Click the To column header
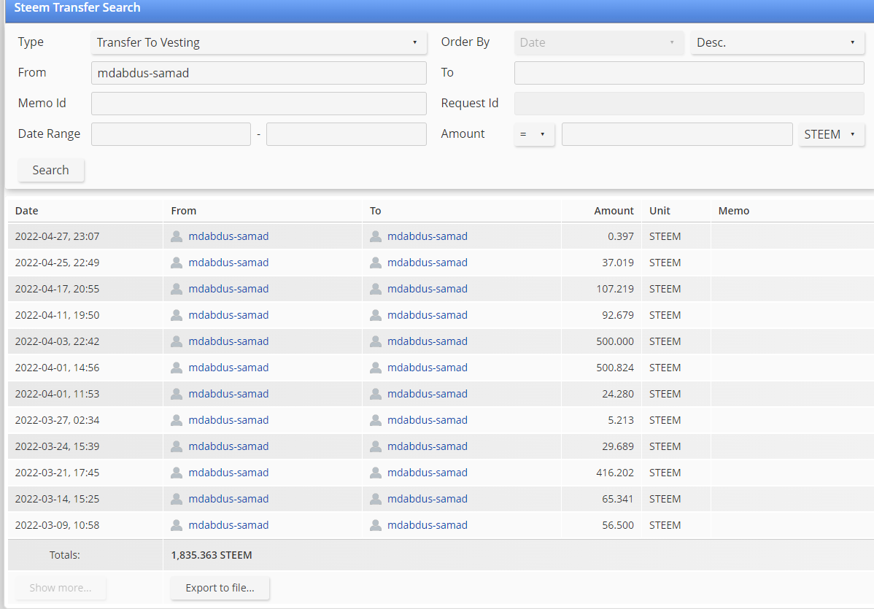The image size is (874, 609). 375,211
